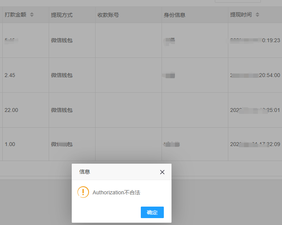Viewport: 282px width, 225px height.
Task: Click the 2.45 amount cell
Action: [10, 75]
